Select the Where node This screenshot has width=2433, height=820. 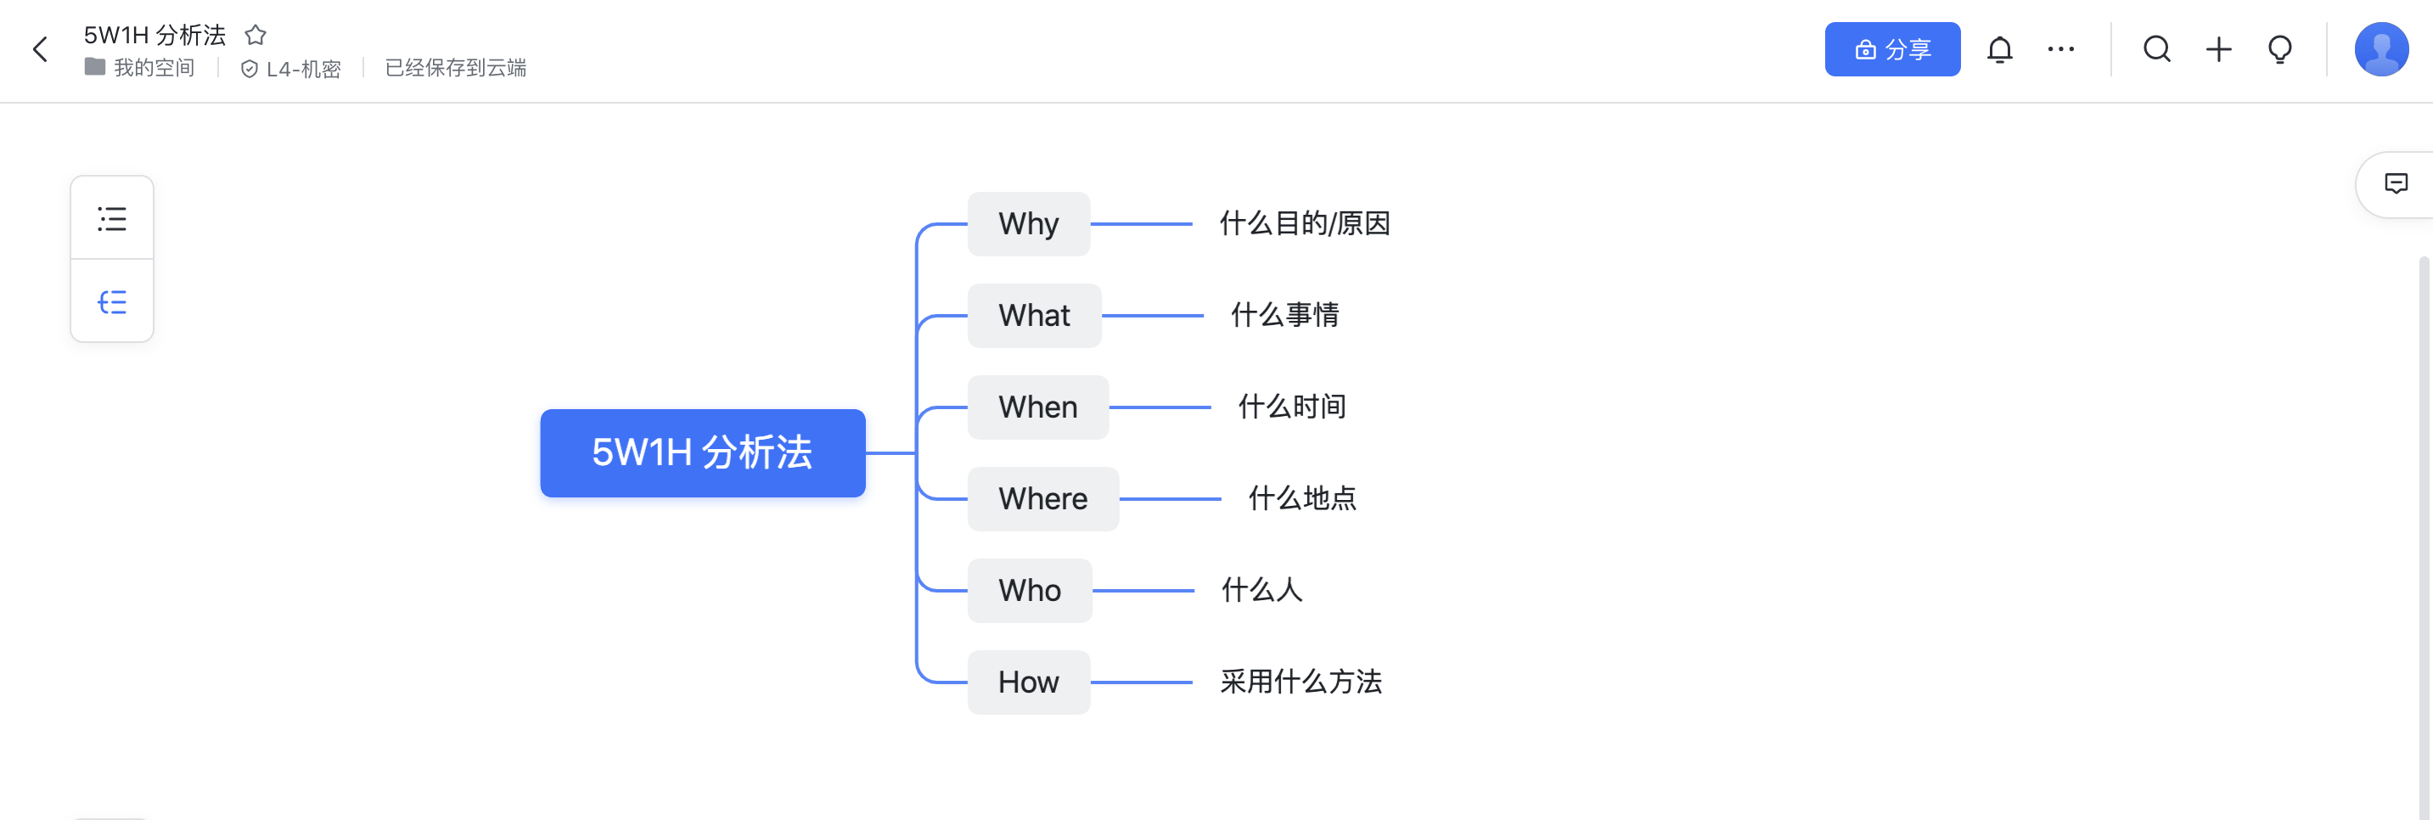coord(1042,499)
